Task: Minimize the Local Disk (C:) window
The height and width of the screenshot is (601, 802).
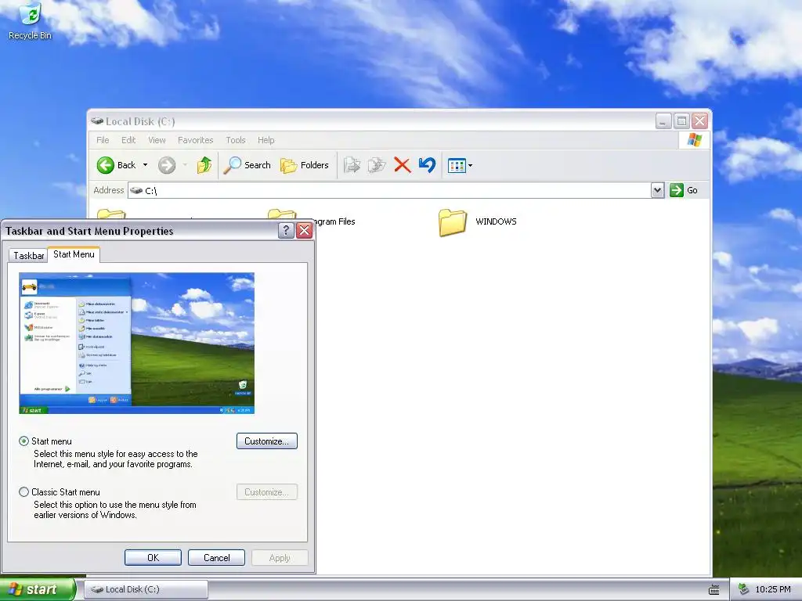Action: pos(663,121)
